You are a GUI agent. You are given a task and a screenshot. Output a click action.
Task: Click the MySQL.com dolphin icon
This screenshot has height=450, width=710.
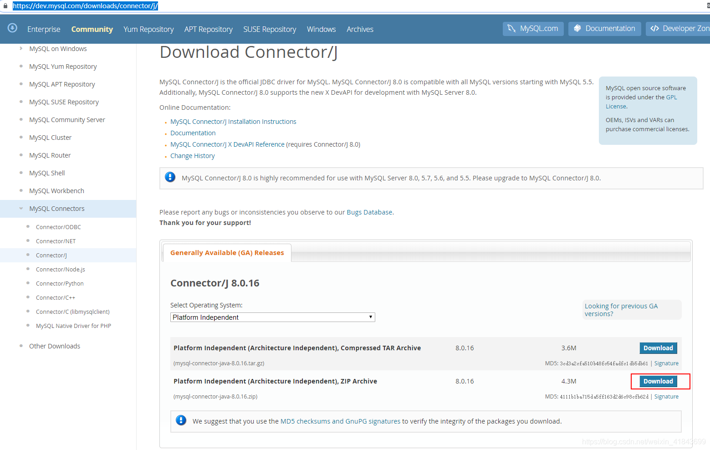click(511, 28)
